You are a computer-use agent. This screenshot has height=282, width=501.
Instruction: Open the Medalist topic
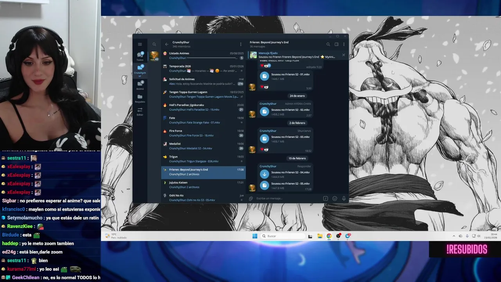tap(204, 146)
